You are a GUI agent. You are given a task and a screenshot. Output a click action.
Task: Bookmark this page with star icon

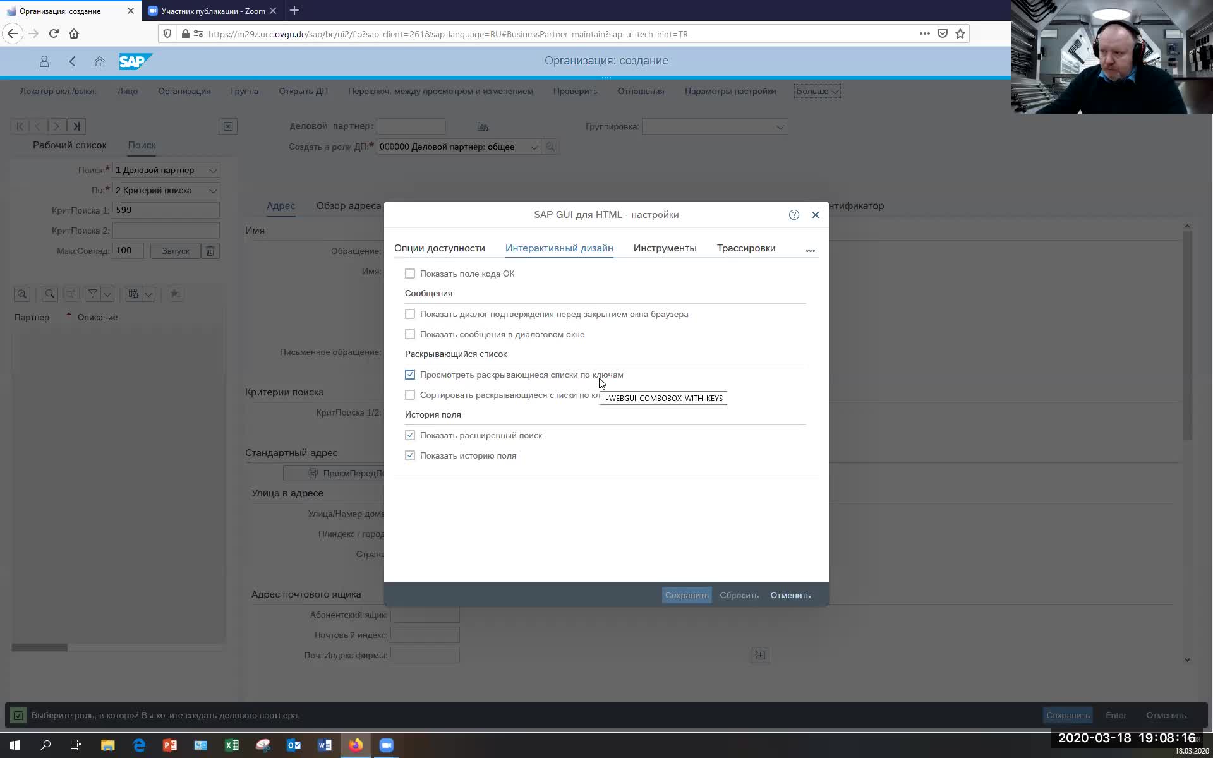pos(960,33)
